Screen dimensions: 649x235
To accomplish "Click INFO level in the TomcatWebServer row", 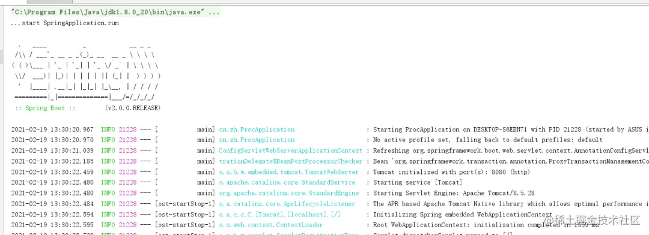I will pos(108,172).
